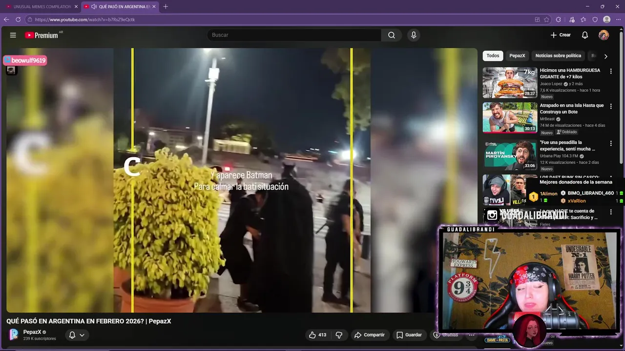Open browser settings and more menu

point(618,19)
